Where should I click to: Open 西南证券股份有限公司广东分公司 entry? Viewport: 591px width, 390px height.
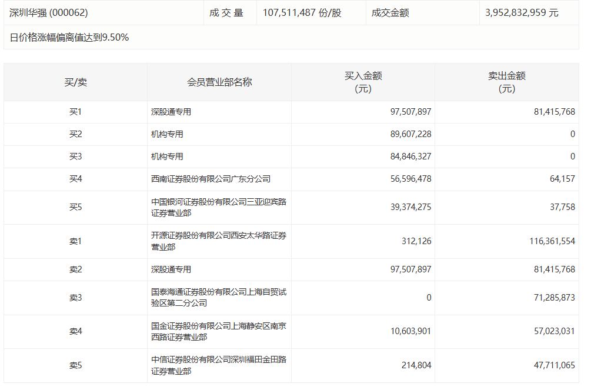pos(211,179)
